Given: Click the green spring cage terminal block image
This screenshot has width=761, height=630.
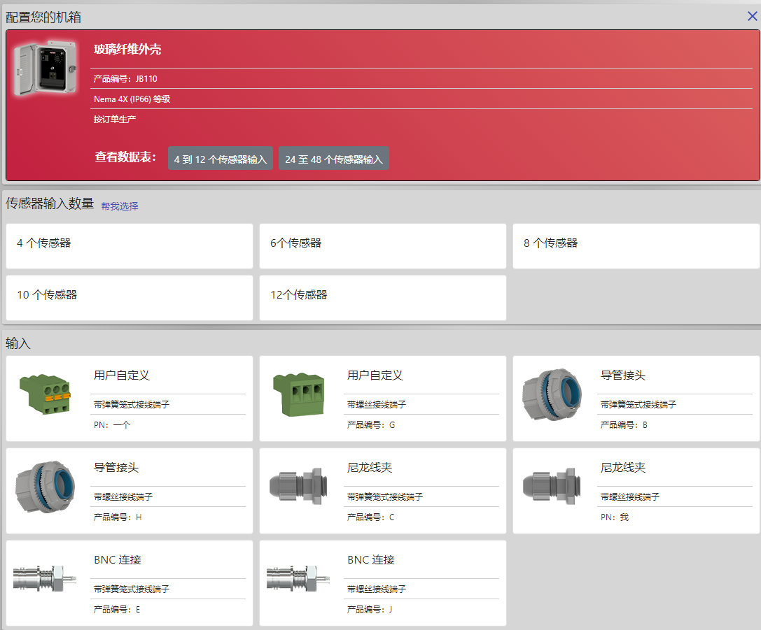Looking at the screenshot, I should pos(45,394).
